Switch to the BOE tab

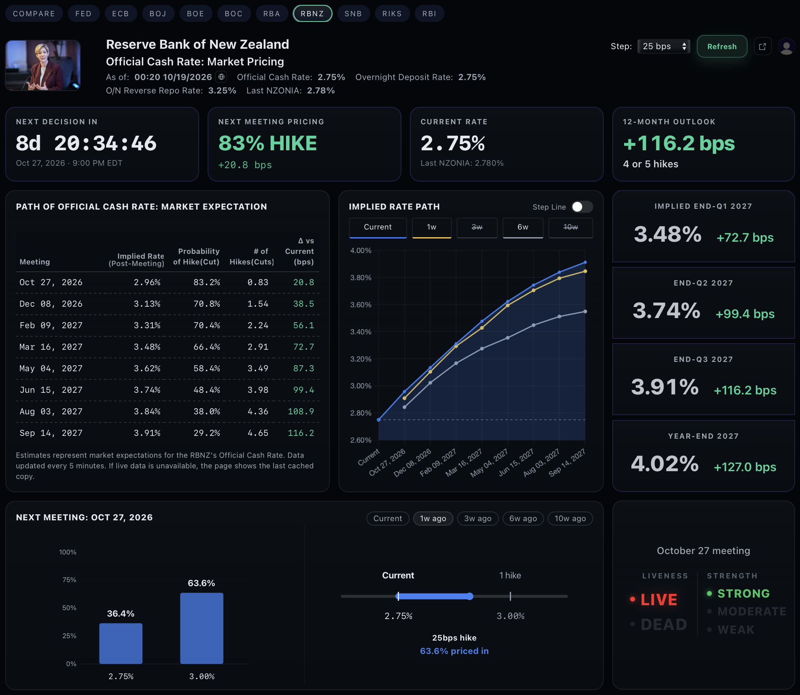click(195, 13)
